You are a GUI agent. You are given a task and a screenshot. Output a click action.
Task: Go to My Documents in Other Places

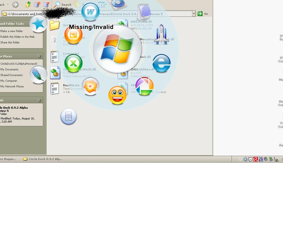(9, 70)
